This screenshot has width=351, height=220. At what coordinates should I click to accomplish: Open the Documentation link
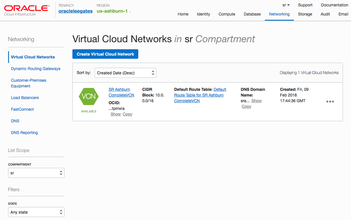click(x=334, y=5)
